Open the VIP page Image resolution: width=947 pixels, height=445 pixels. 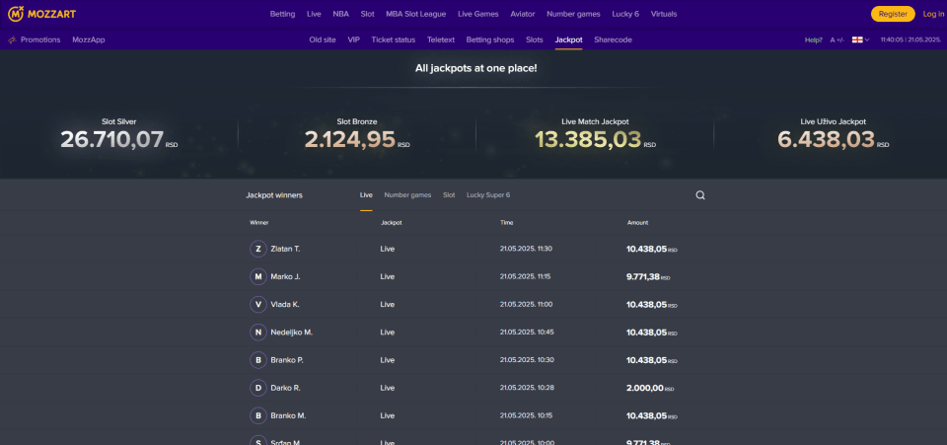(x=353, y=39)
